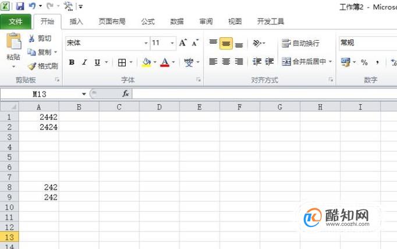Toggle the 自动换行 wrap text option
Screen dimensions: 397x249
(300, 43)
